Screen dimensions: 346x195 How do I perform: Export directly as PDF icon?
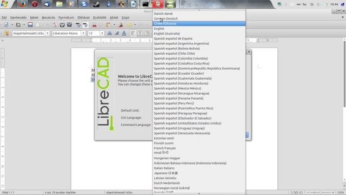[x=55, y=25]
